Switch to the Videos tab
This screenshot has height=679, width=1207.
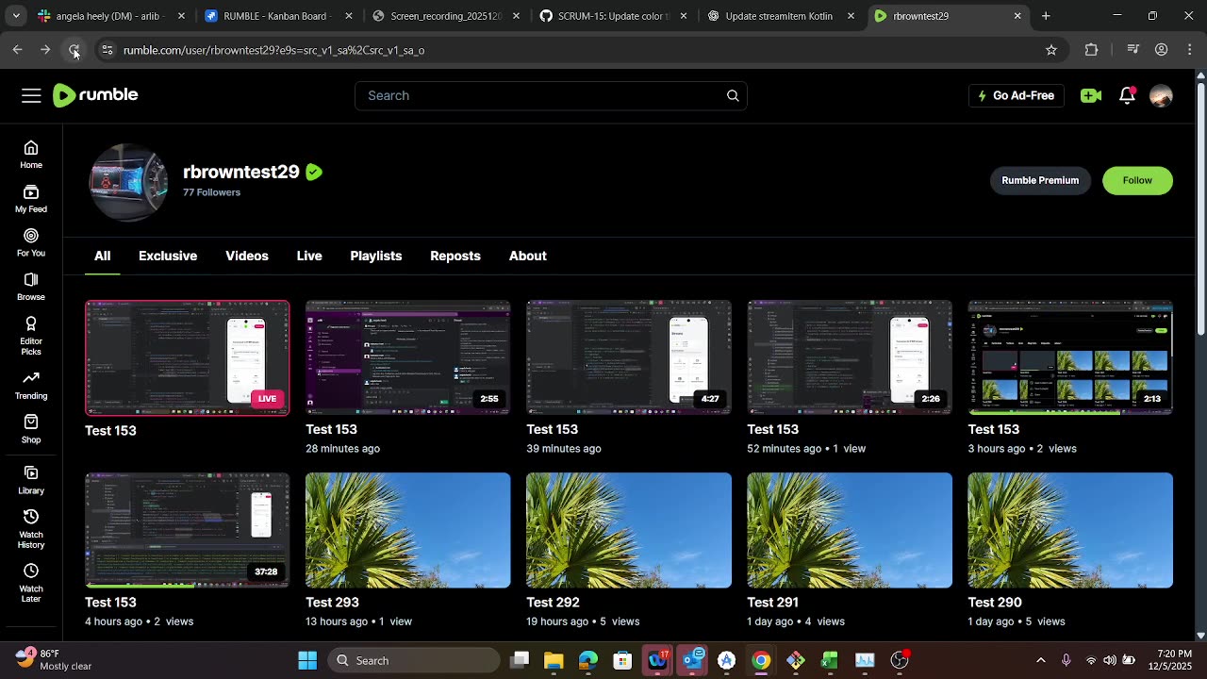click(x=247, y=256)
